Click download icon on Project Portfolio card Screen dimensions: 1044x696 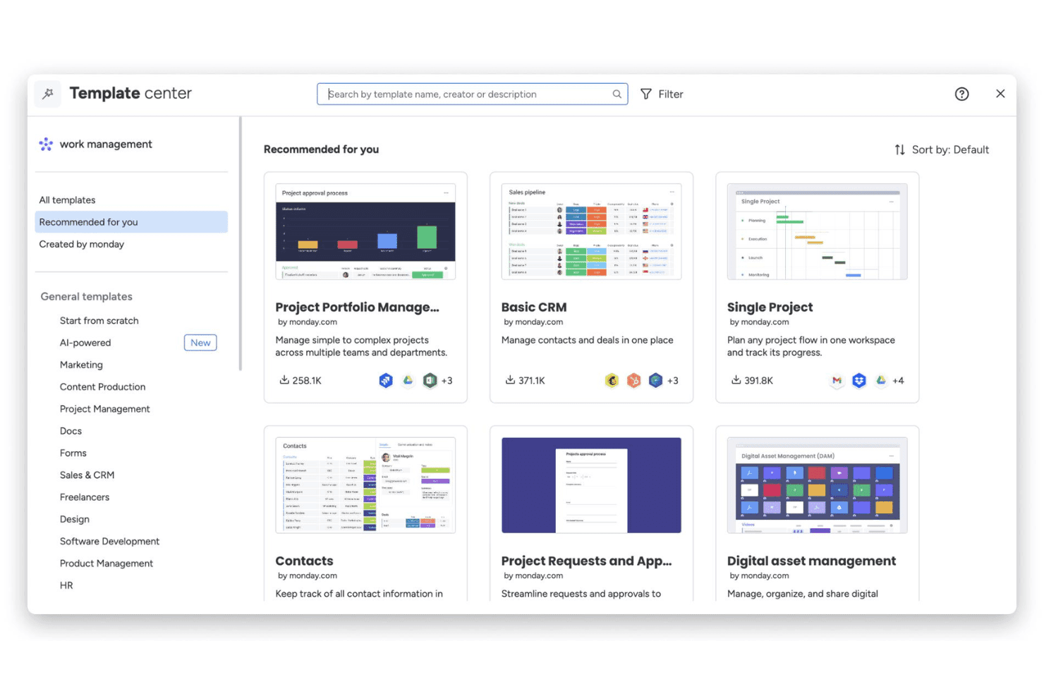pos(284,379)
